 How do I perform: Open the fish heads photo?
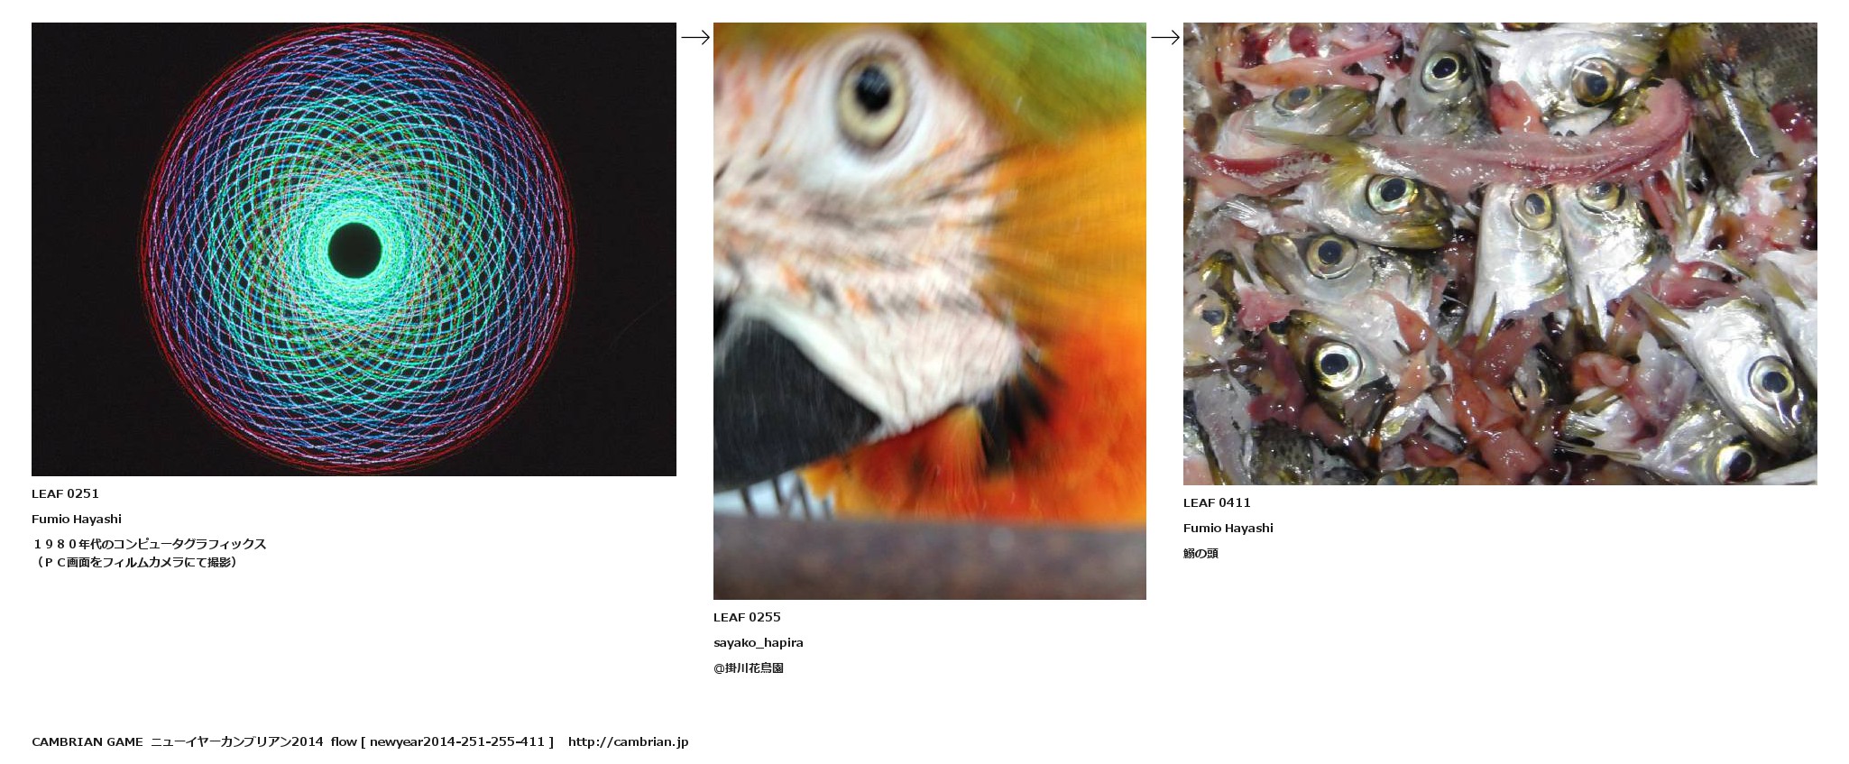[x=1500, y=253]
